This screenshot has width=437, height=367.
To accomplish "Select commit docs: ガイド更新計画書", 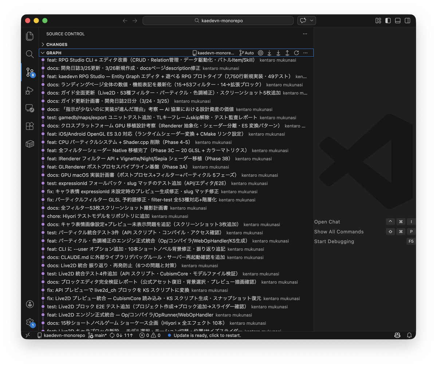I will [176, 101].
